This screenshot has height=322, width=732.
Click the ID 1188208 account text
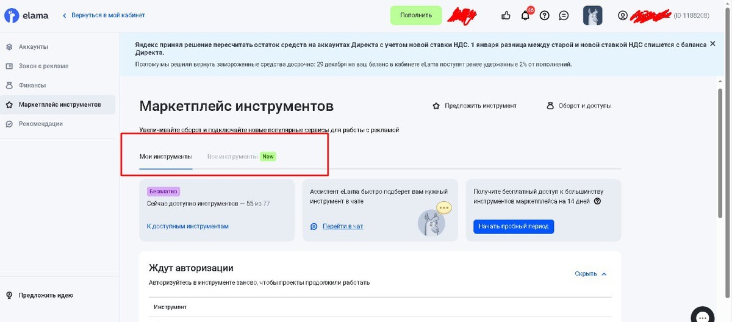pyautogui.click(x=691, y=15)
